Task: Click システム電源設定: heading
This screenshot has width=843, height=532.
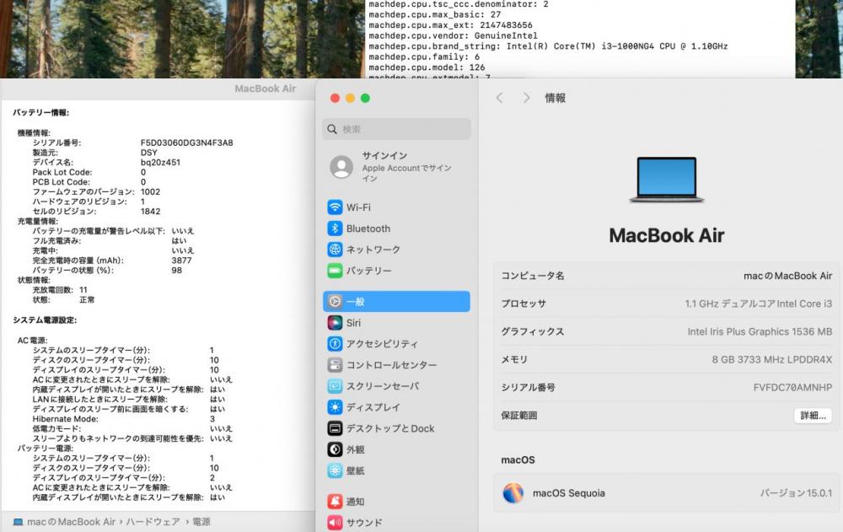Action: (x=45, y=320)
